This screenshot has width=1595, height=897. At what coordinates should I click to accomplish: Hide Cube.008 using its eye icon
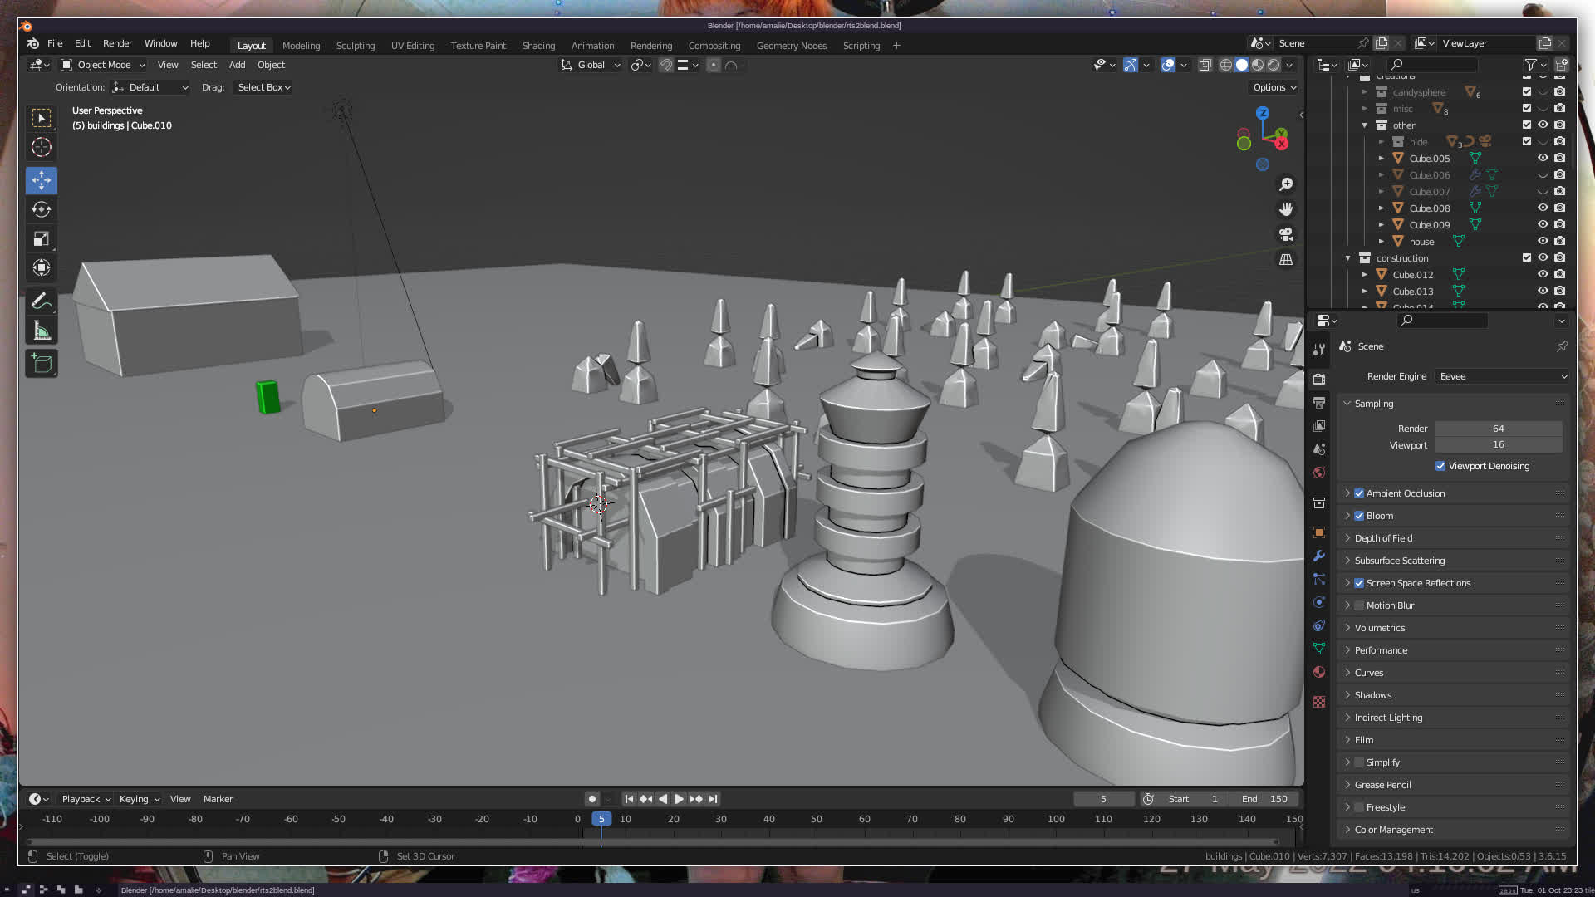coord(1543,208)
